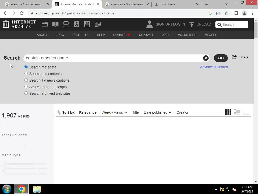258x194 pixels.
Task: Toggle the browser side panel icon
Action: click(x=236, y=13)
